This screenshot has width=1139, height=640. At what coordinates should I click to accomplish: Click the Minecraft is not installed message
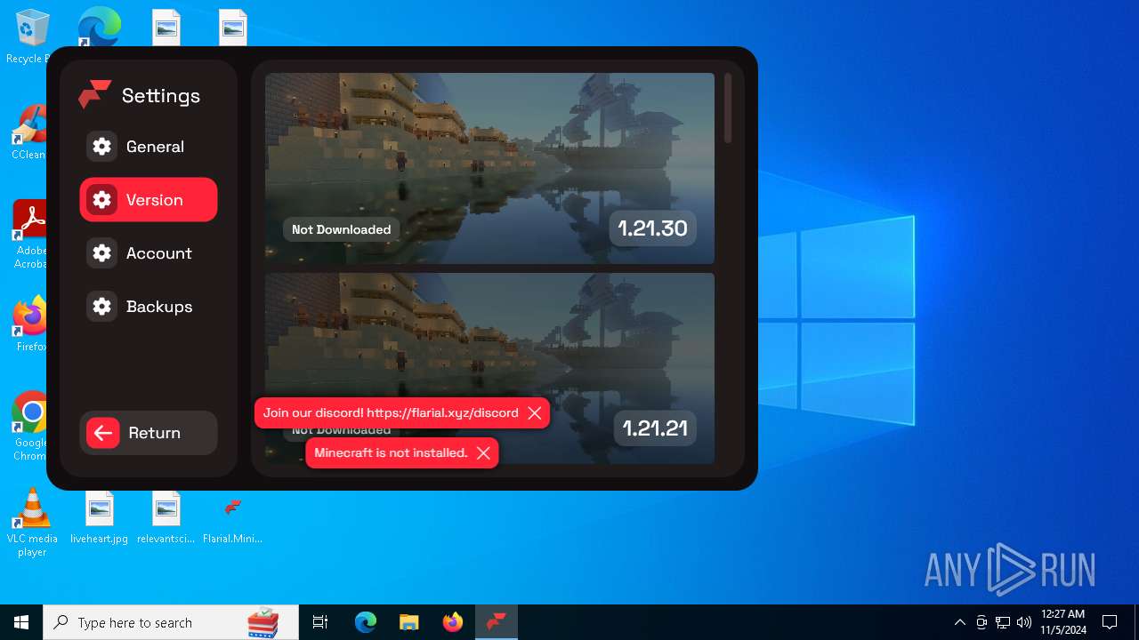pyautogui.click(x=391, y=452)
